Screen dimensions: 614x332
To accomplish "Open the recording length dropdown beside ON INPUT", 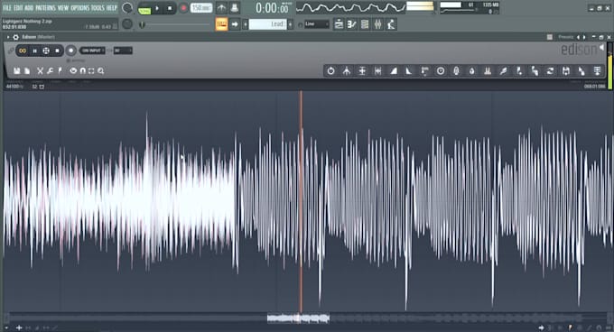I will click(x=123, y=51).
